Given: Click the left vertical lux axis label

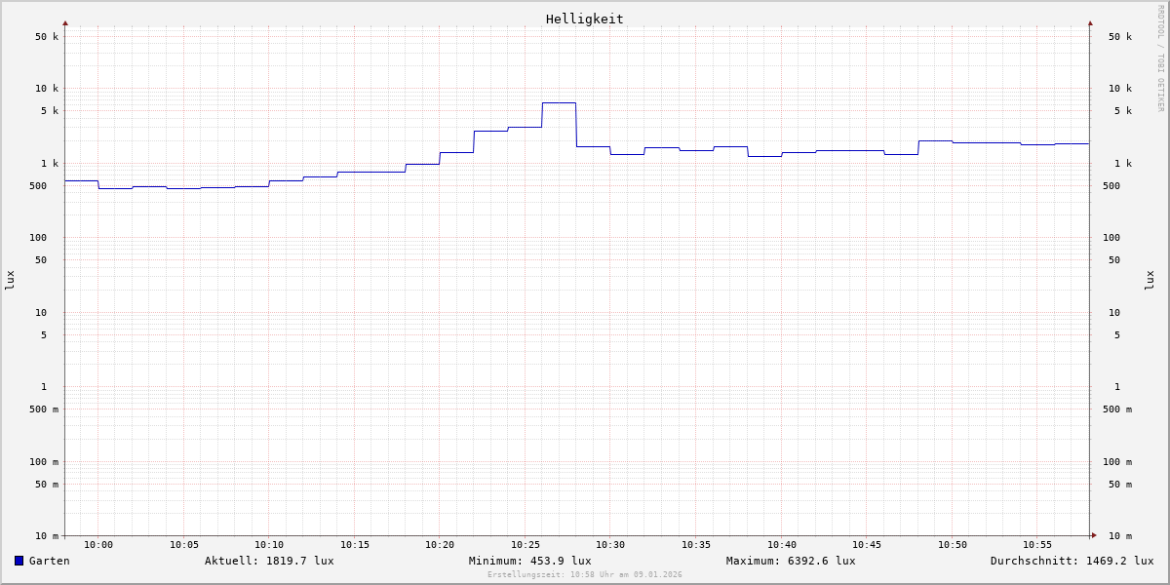Looking at the screenshot, I should tap(10, 280).
